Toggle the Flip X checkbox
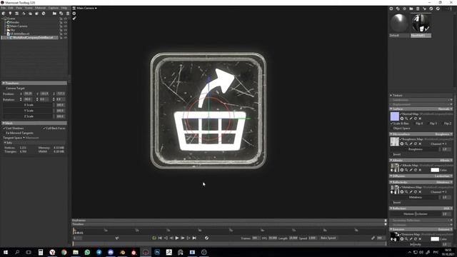The image size is (457, 257). point(414,124)
